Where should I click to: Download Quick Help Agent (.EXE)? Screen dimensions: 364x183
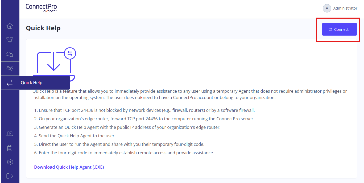tap(69, 167)
